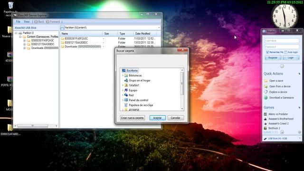Click the Cancelar button

(175, 118)
